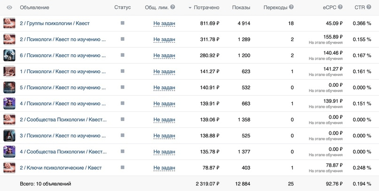Click the eye icon in header
Viewport: 379px width, 191px height.
(x=9, y=8)
